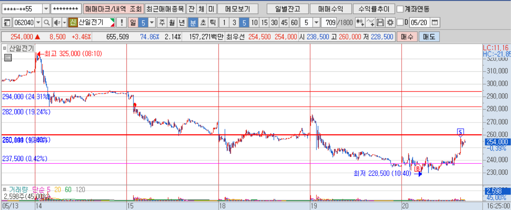Select the 주 weekly chart toggle
This screenshot has height=210, width=511.
[162, 23]
